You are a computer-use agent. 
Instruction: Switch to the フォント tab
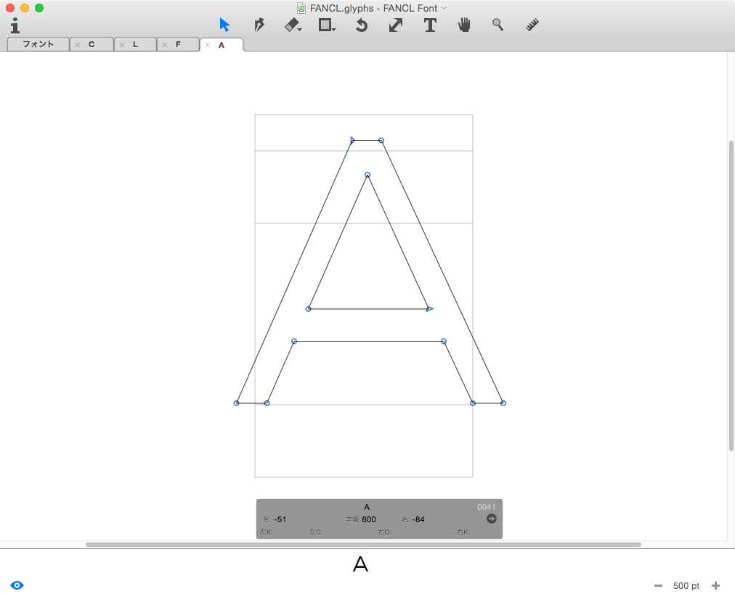38,44
